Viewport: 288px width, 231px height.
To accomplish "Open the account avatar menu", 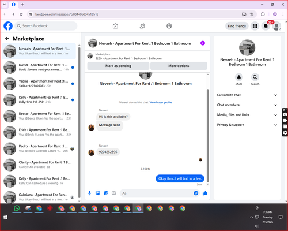I will point(276,26).
